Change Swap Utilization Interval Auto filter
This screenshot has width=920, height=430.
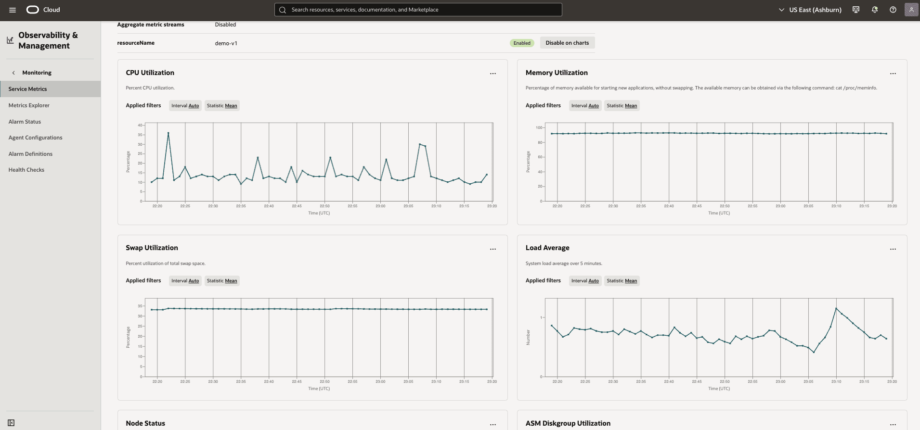tap(185, 281)
